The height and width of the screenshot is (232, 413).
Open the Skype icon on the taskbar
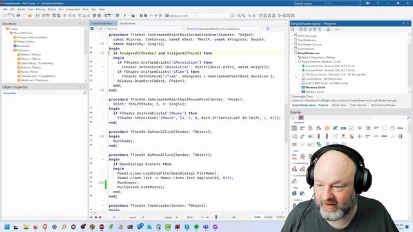pyautogui.click(x=186, y=227)
